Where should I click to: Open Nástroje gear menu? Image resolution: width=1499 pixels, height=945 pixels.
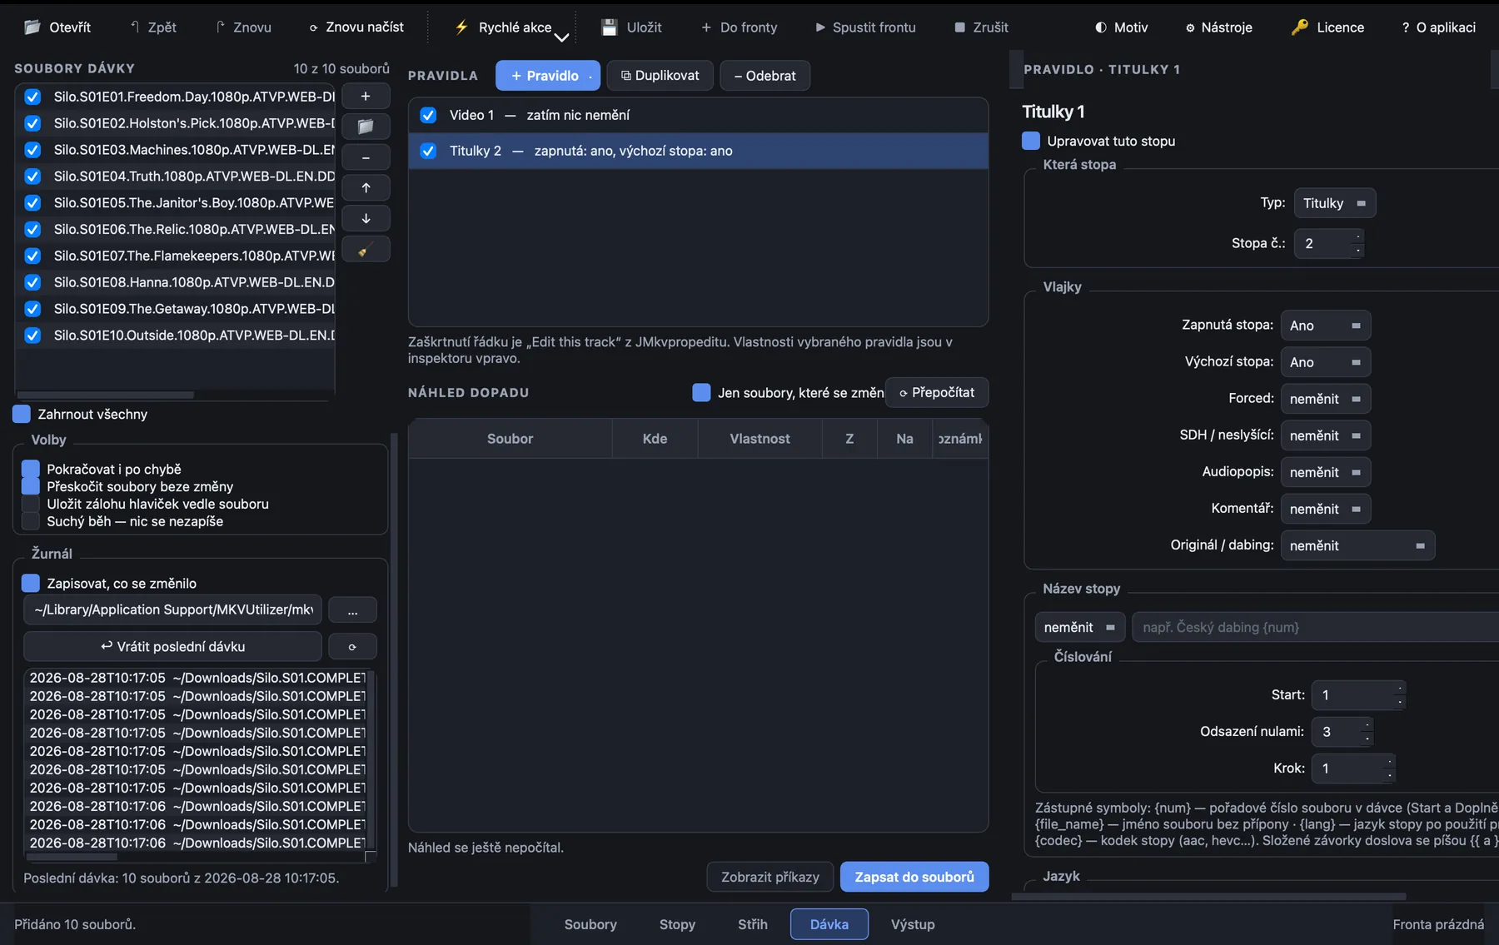(1218, 27)
